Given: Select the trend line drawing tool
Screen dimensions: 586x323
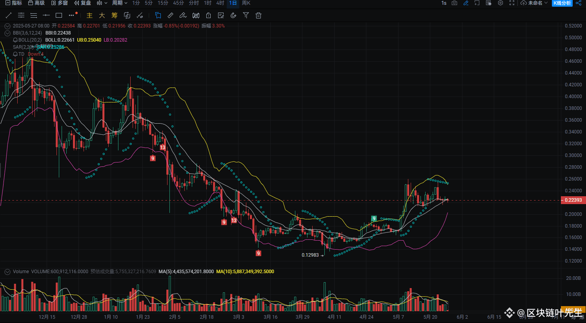Looking at the screenshot, I should pyautogui.click(x=9, y=15).
